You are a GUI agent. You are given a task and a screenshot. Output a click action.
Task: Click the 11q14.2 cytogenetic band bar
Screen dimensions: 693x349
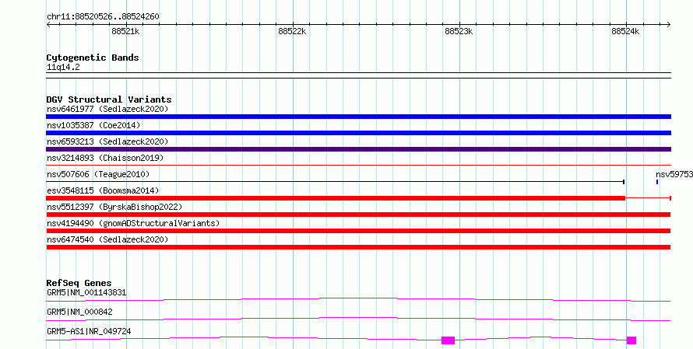pyautogui.click(x=358, y=75)
